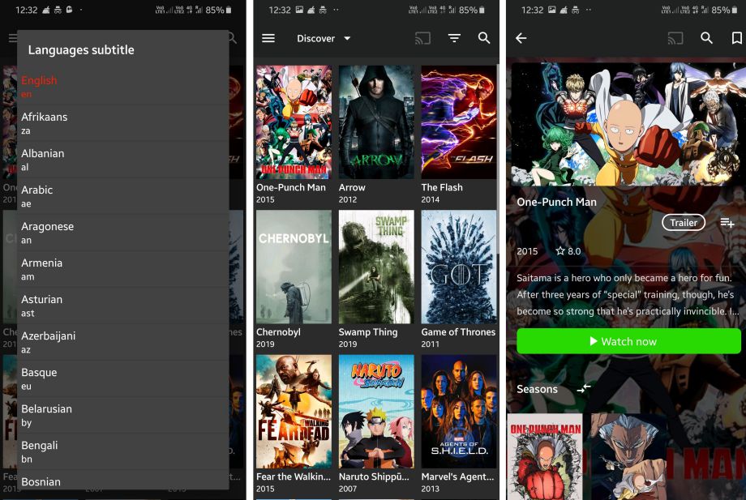Select Albanian subtitle language
The image size is (746, 500).
pyautogui.click(x=122, y=160)
